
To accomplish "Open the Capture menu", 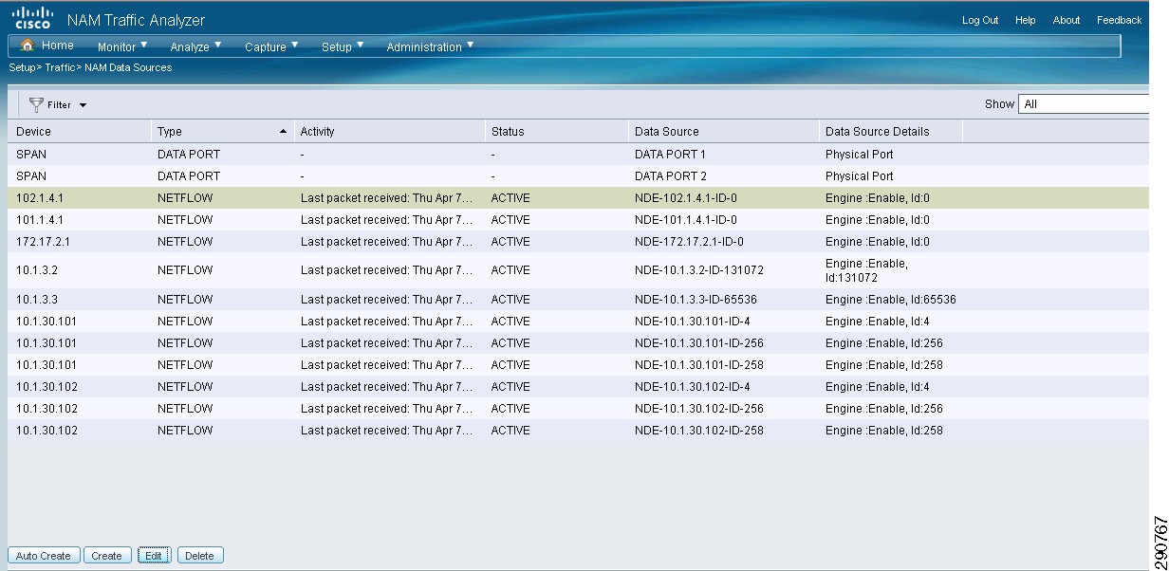I will [271, 46].
